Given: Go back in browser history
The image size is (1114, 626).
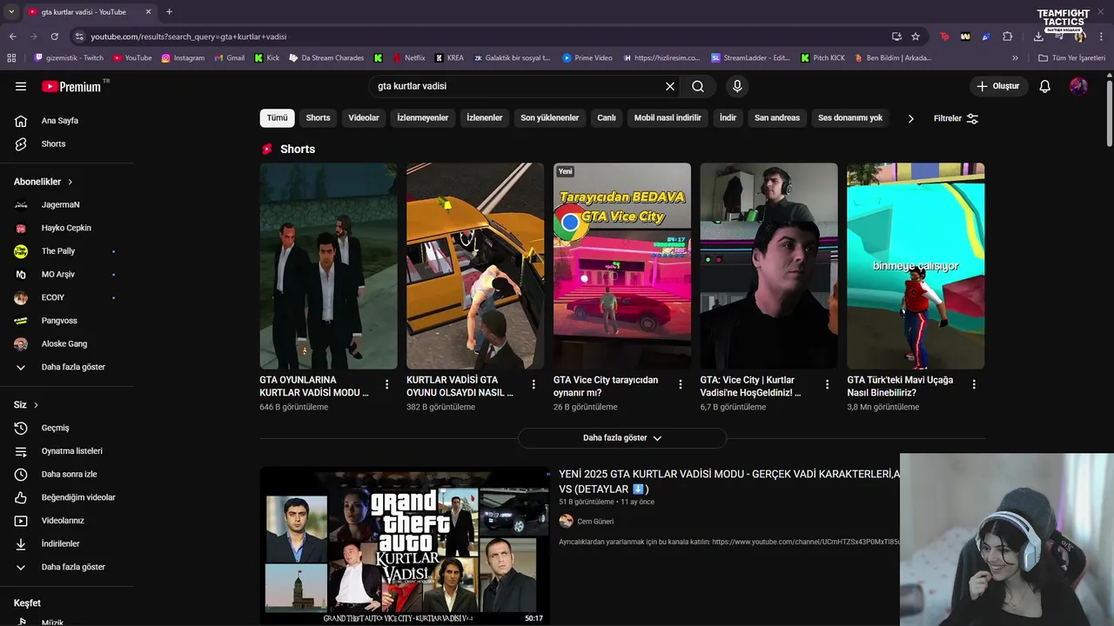Looking at the screenshot, I should click(x=12, y=37).
